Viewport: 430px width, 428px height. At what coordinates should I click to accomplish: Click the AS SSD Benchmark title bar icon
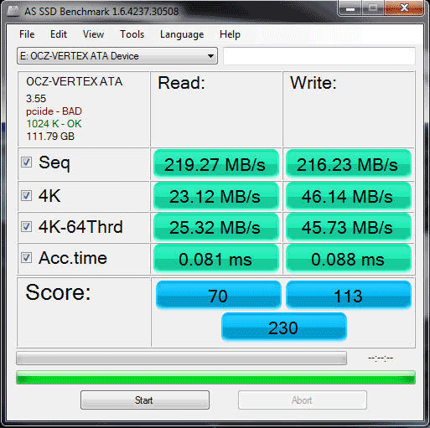point(13,11)
